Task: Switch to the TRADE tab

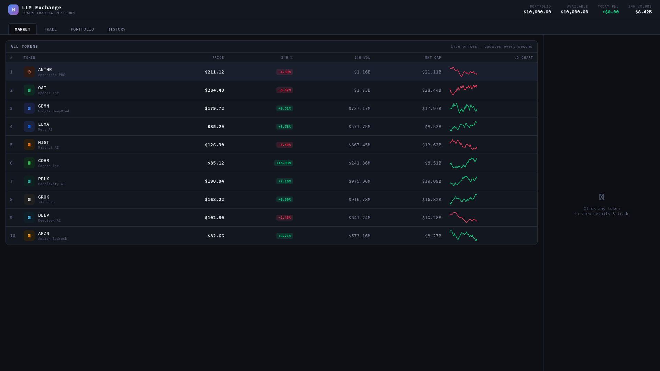Action: [50, 29]
